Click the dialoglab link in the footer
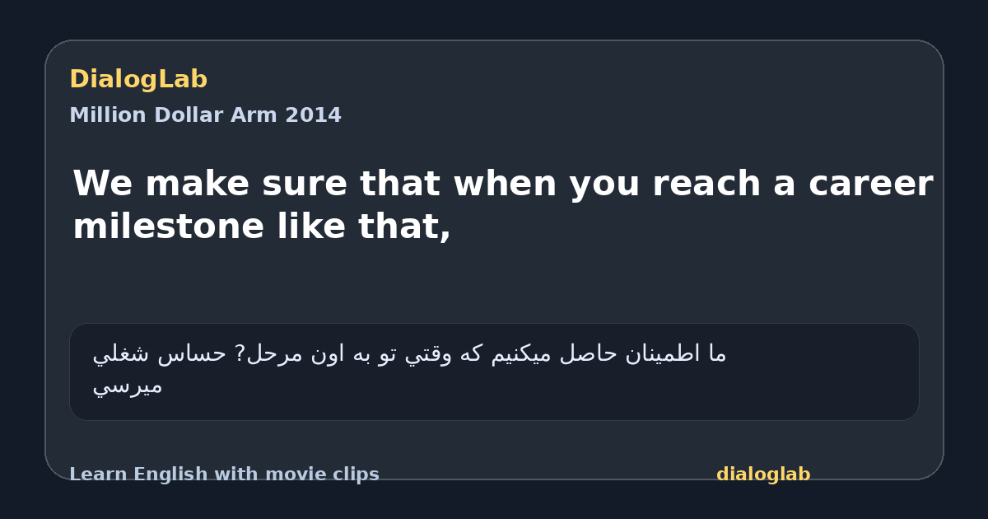Image resolution: width=988 pixels, height=519 pixels. tap(763, 475)
